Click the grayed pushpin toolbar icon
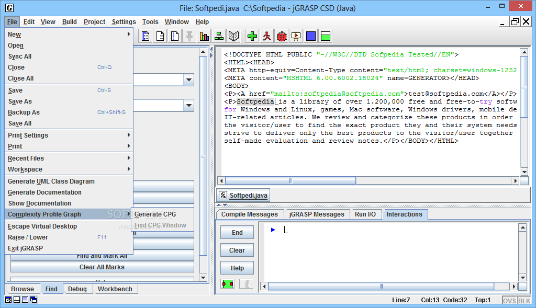The image size is (536, 308). [x=189, y=36]
